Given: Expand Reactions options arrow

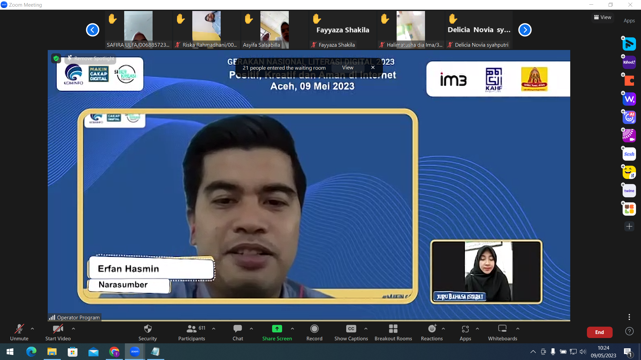Looking at the screenshot, I should pos(443,329).
